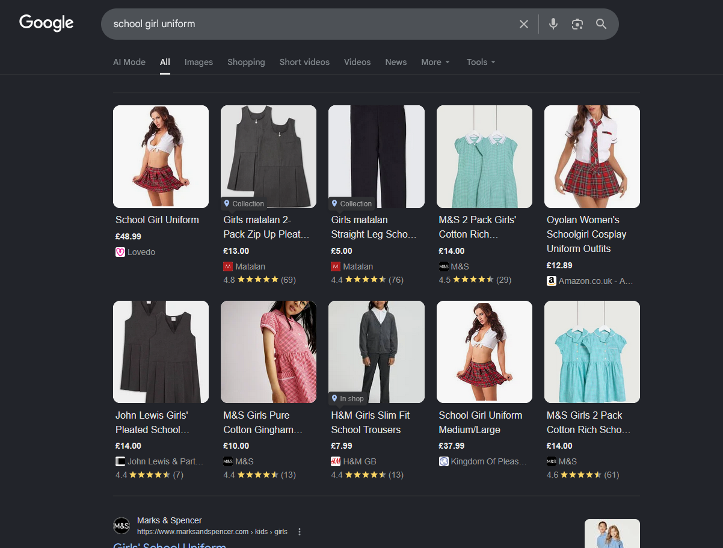Image resolution: width=723 pixels, height=548 pixels.
Task: Open School Girl Uniform Medium/Large listing
Action: [x=481, y=422]
